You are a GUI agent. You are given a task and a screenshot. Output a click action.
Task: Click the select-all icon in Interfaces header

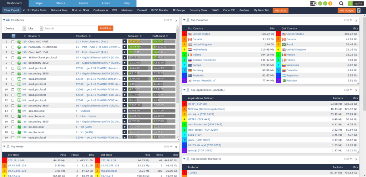coord(13,36)
